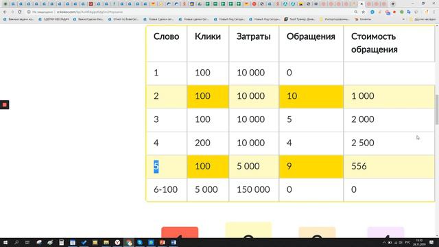Open Skype from the taskbar
Viewport: 439px width, 247px height.
tap(140, 242)
